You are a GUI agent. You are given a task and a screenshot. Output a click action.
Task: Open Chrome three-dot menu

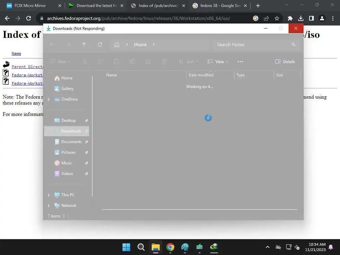(x=333, y=19)
